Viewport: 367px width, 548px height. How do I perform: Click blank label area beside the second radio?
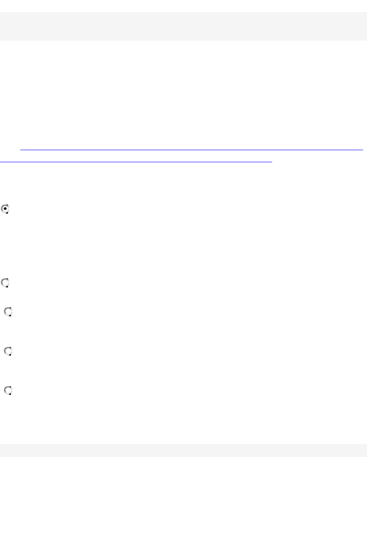86,283
